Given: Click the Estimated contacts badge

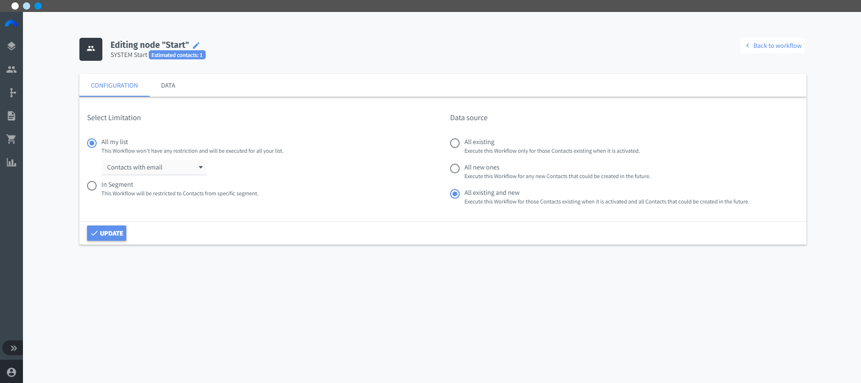Looking at the screenshot, I should (177, 55).
